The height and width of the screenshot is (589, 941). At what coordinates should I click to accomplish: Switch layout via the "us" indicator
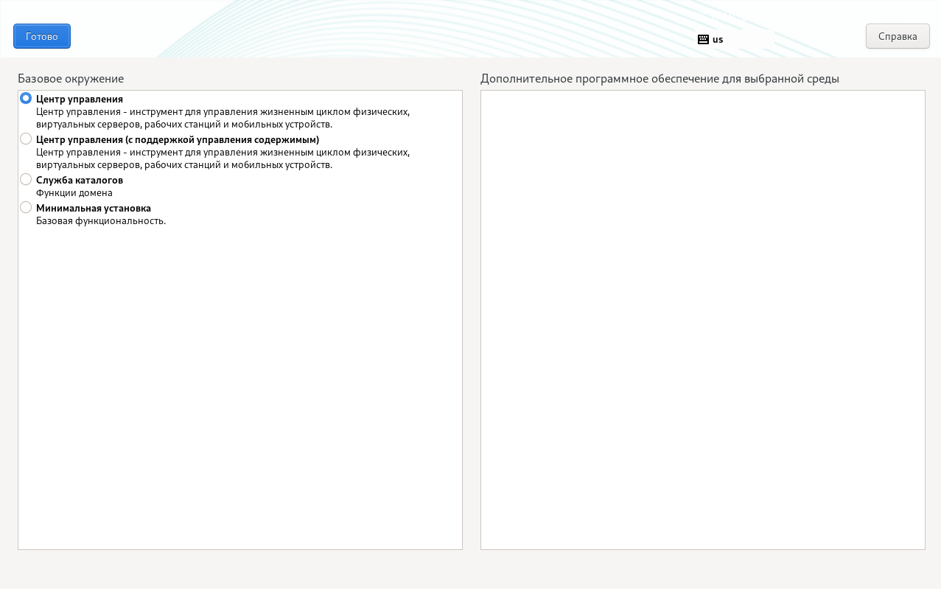click(x=718, y=40)
